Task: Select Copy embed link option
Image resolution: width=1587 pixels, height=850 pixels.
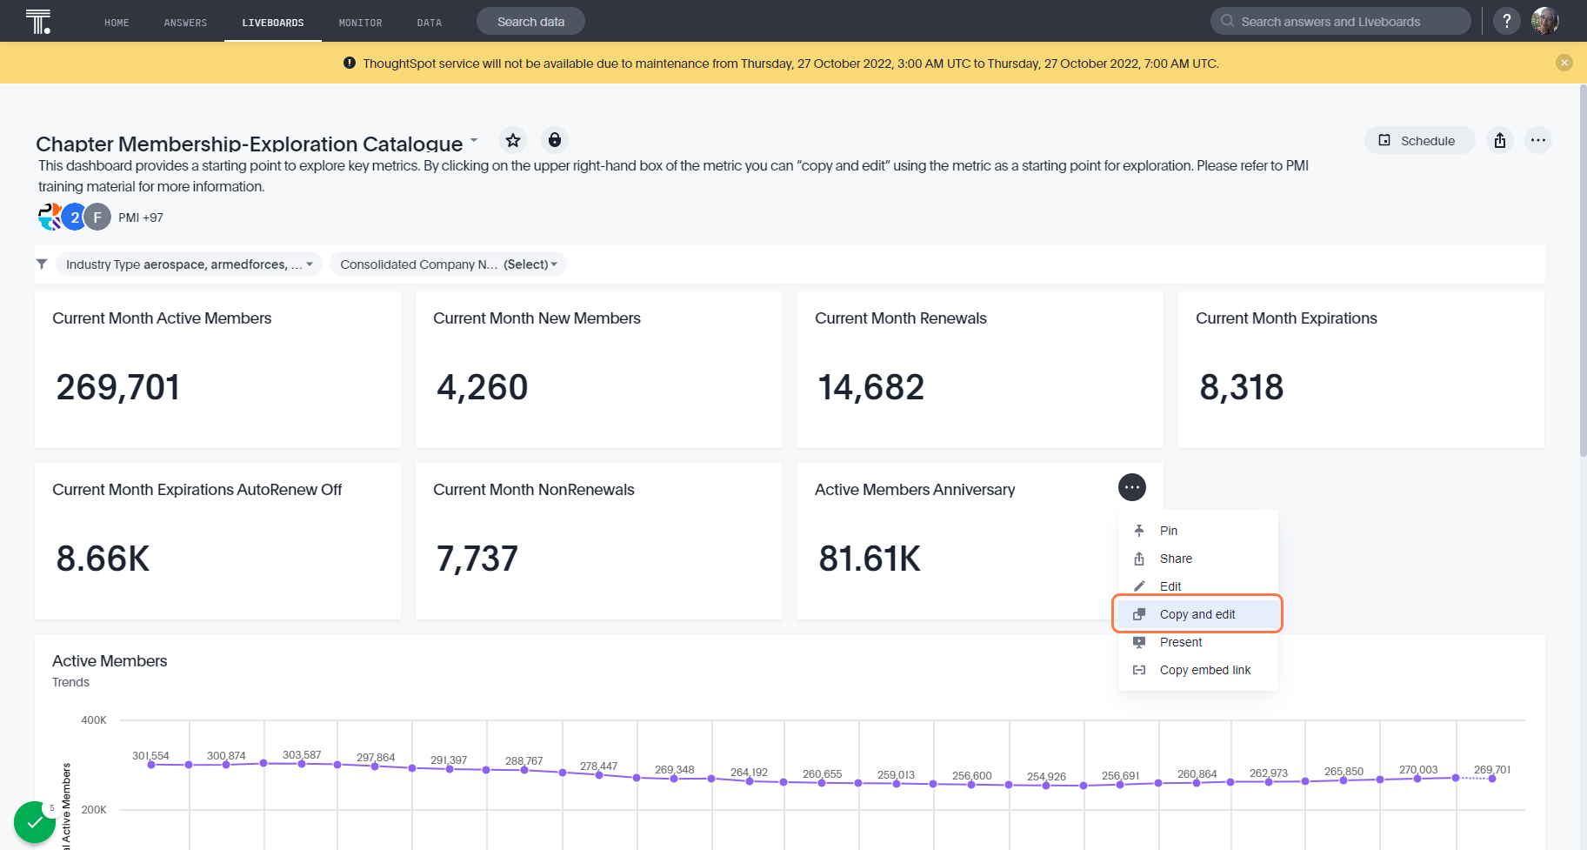Action: click(x=1198, y=670)
